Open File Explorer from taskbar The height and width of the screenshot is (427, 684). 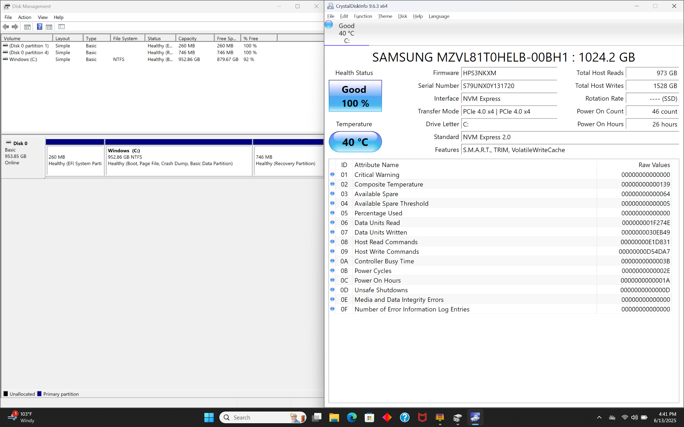334,417
